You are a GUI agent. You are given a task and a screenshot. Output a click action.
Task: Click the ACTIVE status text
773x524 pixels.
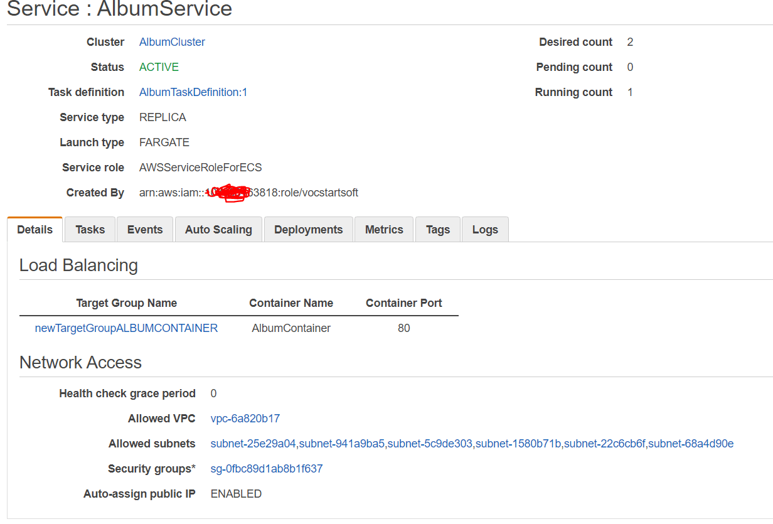point(159,67)
